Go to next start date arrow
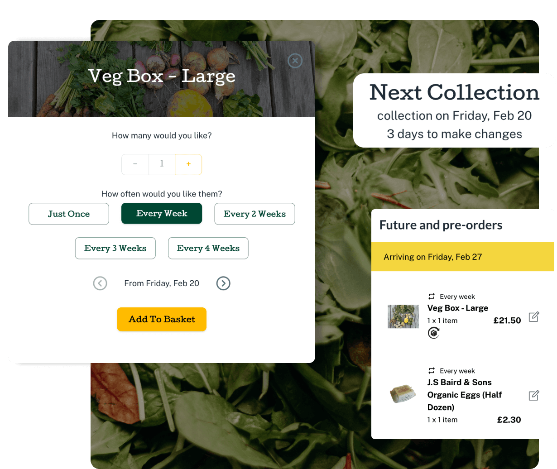This screenshot has height=469, width=557. 223,283
